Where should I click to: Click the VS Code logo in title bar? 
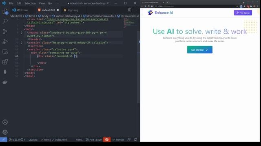[x=4, y=3]
